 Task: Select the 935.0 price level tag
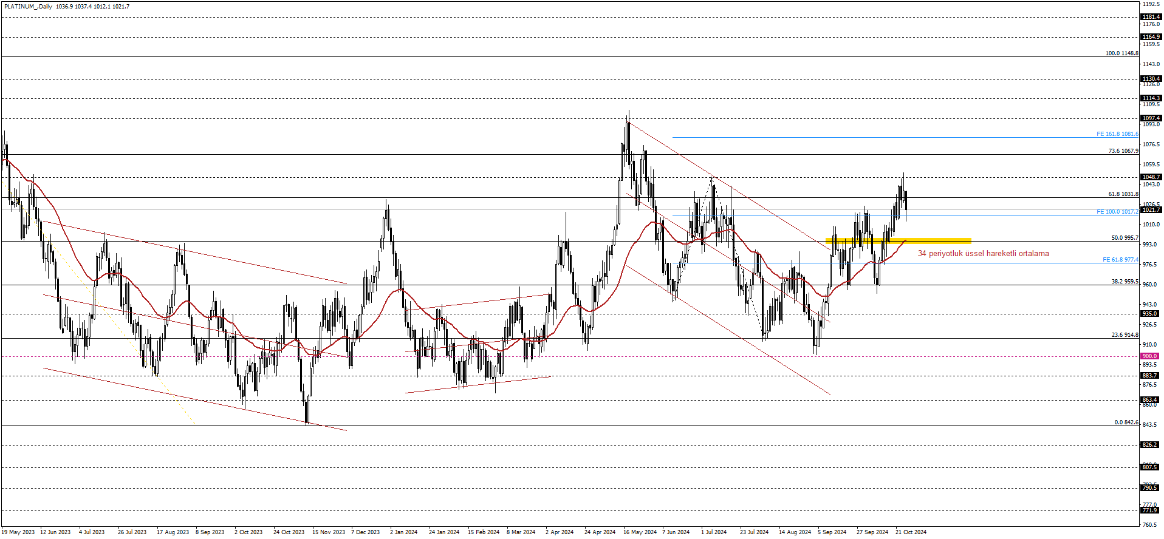(x=1149, y=314)
